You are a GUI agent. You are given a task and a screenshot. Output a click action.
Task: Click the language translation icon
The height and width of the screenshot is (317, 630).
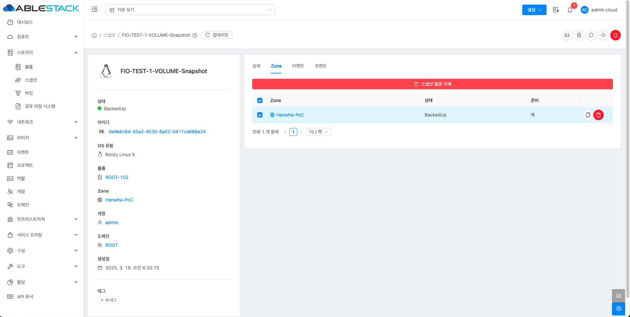pos(556,10)
